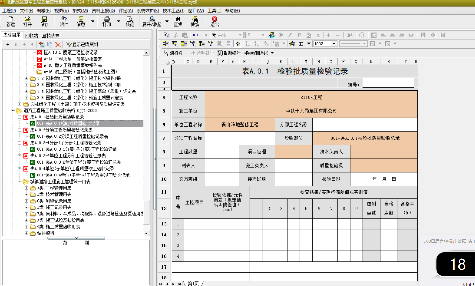Expand 3.2 园林绿化工程施工技术资料B册 folder
Viewport: 475px width, 286px height.
click(x=26, y=78)
